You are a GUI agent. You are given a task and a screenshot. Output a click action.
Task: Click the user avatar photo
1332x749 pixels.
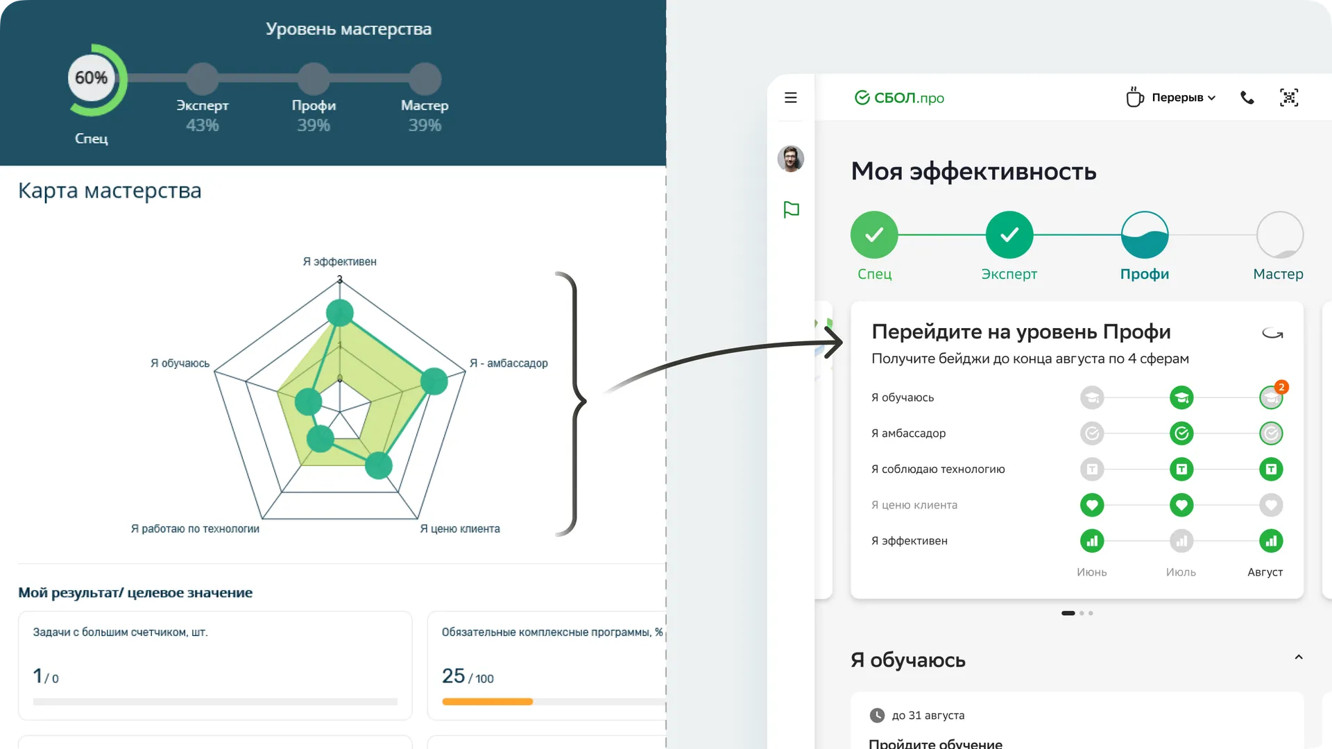tap(790, 159)
